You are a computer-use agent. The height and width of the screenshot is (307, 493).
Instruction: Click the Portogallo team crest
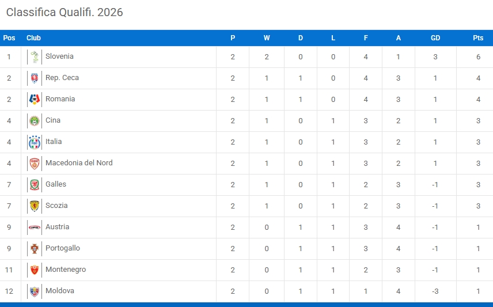pos(35,249)
